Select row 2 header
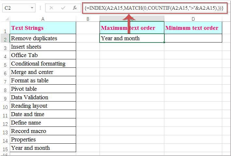 [x=5, y=39]
